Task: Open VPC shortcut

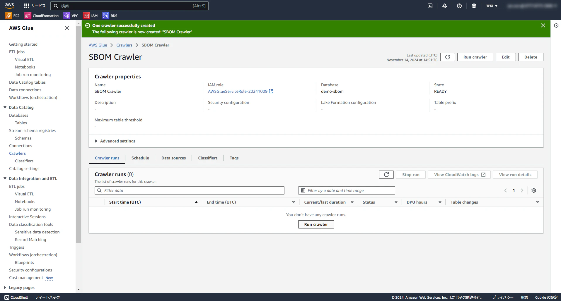Action: click(x=71, y=16)
